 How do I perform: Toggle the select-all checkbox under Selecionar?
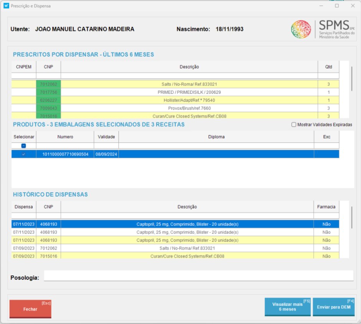pyautogui.click(x=23, y=146)
